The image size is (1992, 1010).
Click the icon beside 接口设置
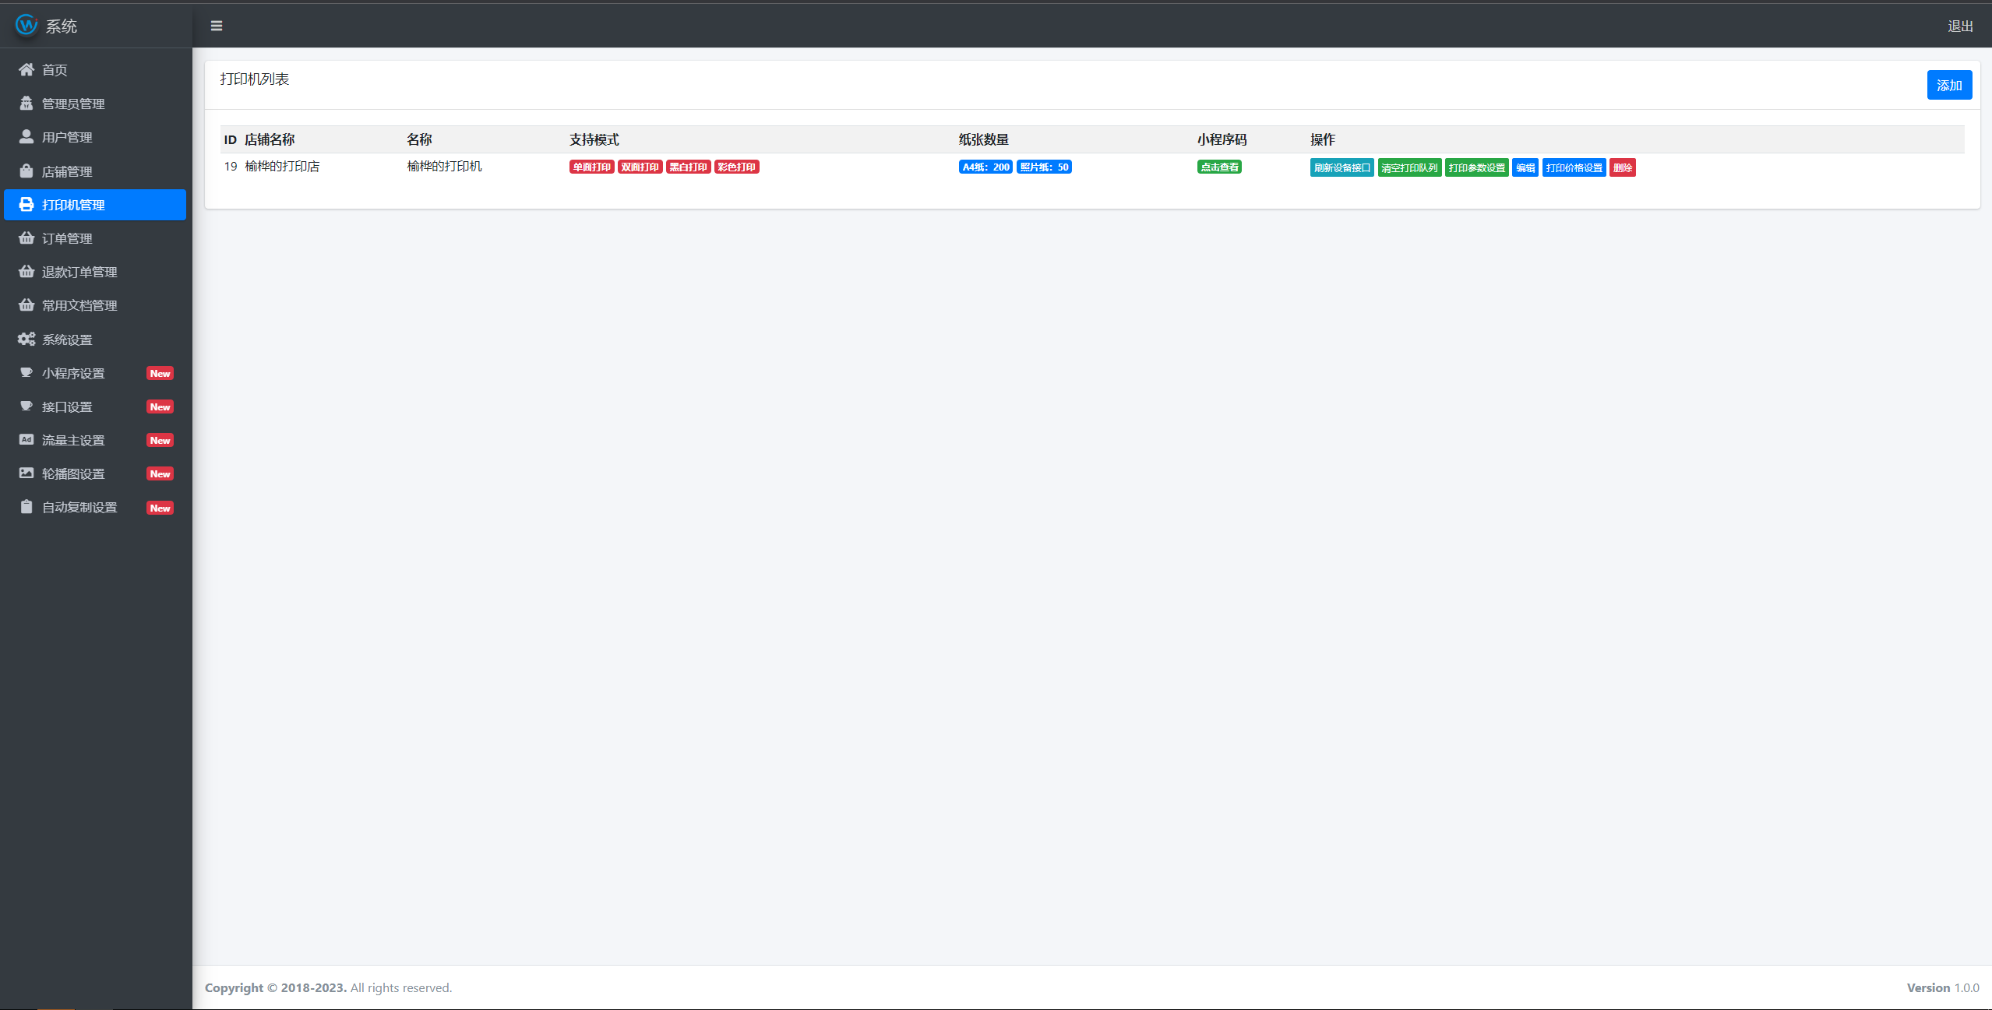pyautogui.click(x=26, y=406)
